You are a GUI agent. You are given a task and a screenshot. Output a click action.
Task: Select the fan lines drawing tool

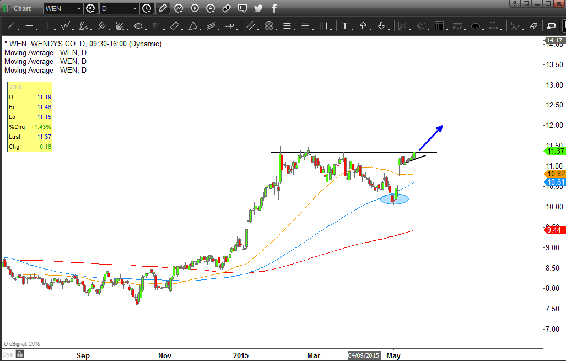(83, 26)
